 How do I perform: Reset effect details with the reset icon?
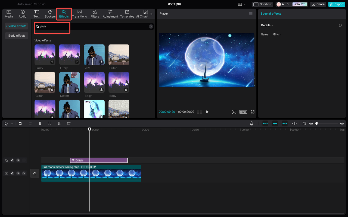[340, 25]
